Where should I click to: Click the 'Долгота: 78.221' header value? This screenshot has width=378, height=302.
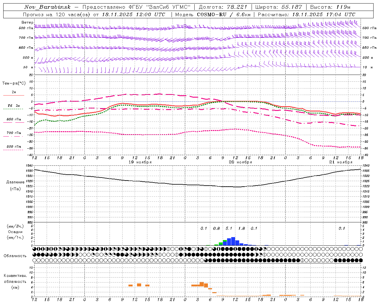click(x=223, y=7)
